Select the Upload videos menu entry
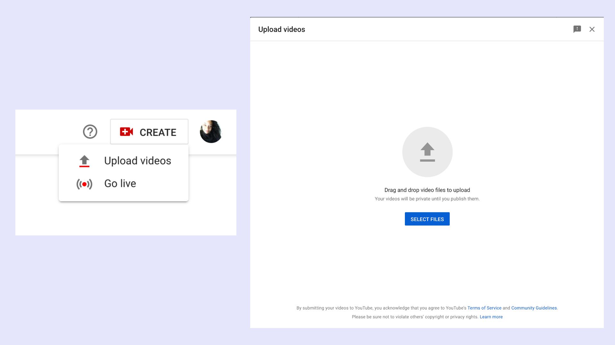Screen dimensions: 615x345 tap(137, 161)
